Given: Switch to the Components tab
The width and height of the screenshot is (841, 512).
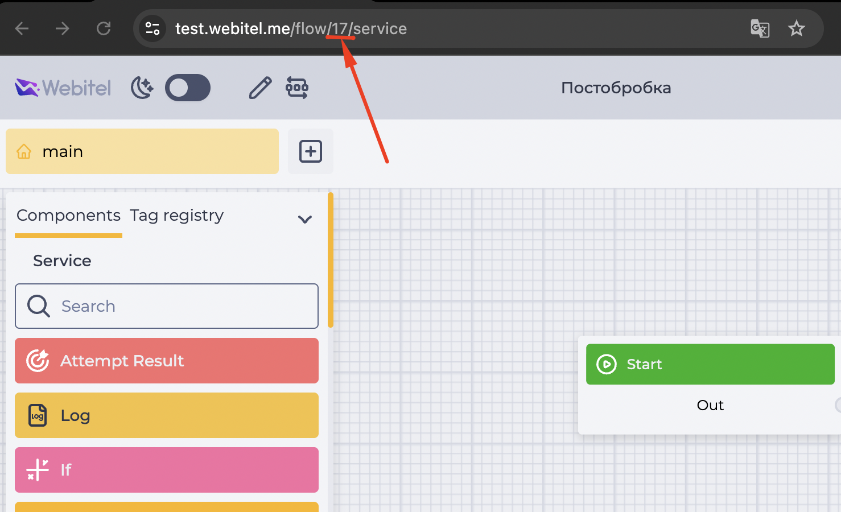Looking at the screenshot, I should (x=68, y=216).
